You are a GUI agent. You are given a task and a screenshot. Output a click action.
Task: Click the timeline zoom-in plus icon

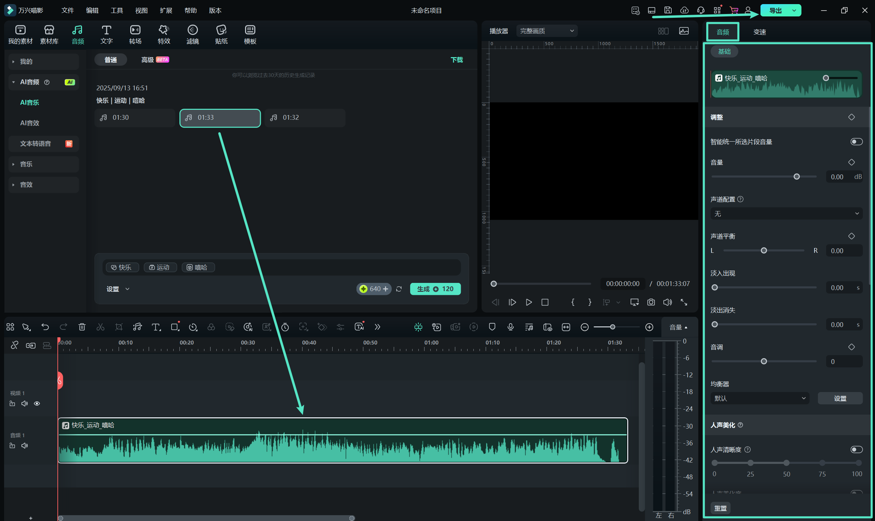tap(649, 327)
